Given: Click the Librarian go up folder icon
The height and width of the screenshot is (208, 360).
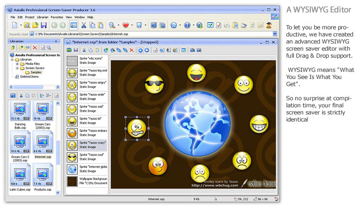Looking at the screenshot, I should [13, 48].
